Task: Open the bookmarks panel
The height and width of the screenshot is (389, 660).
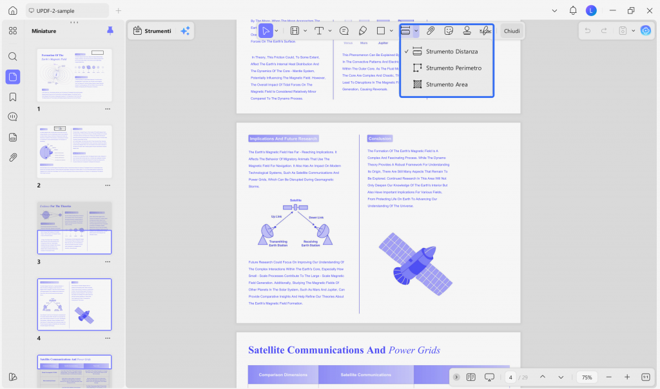Action: [13, 97]
